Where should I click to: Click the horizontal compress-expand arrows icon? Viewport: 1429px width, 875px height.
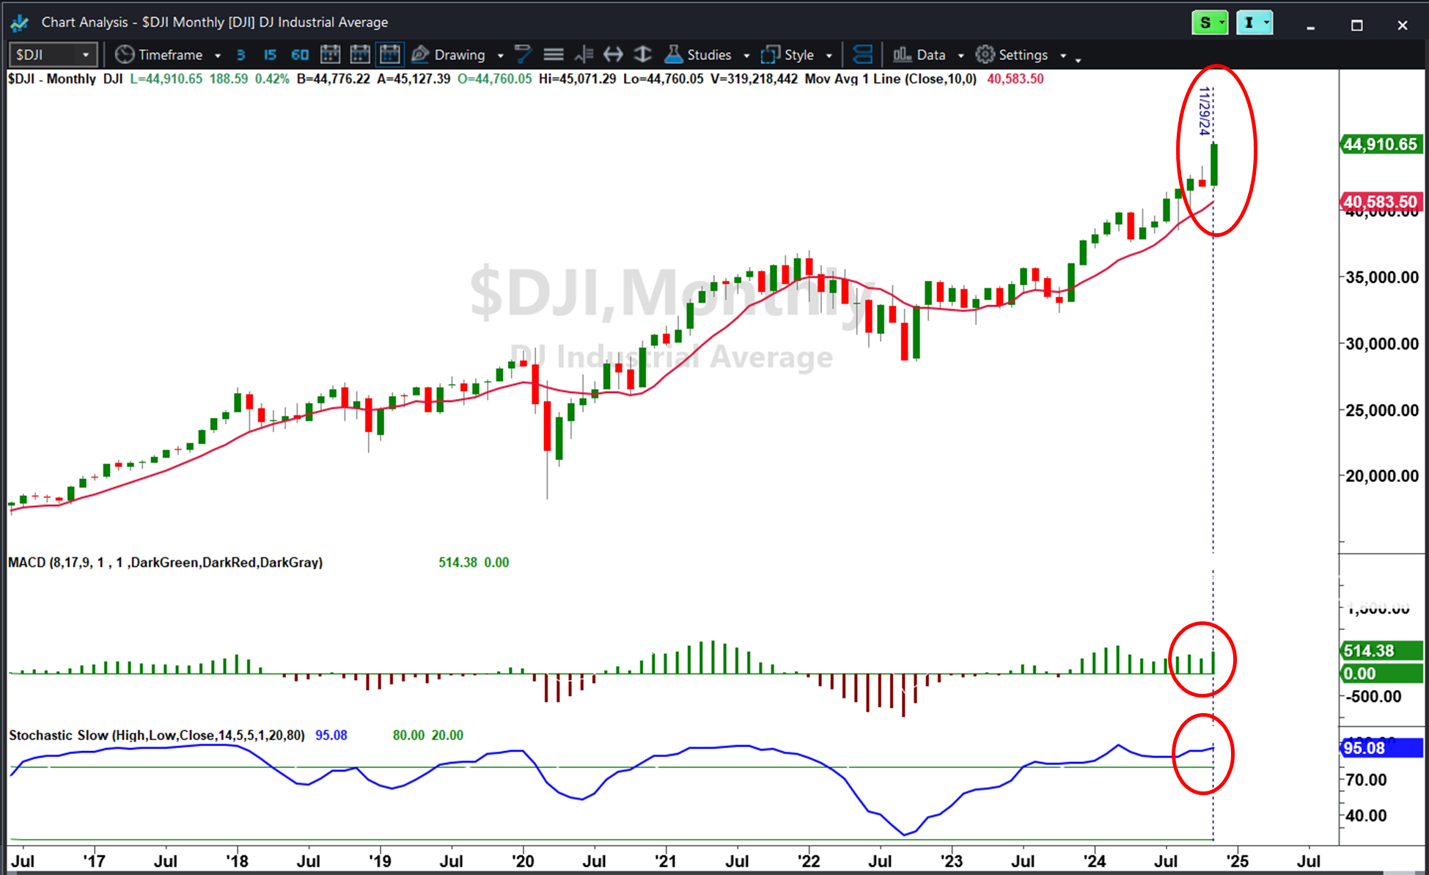[x=613, y=54]
